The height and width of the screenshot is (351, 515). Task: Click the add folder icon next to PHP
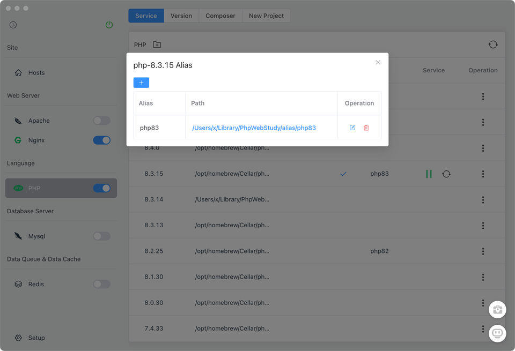click(x=157, y=44)
